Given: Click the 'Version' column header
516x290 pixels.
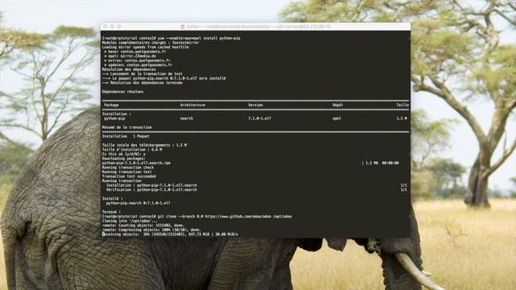Looking at the screenshot, I should point(256,105).
